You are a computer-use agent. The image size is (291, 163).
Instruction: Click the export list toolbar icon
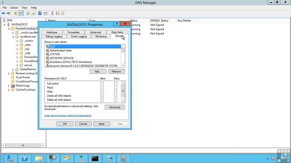pyautogui.click(x=33, y=13)
